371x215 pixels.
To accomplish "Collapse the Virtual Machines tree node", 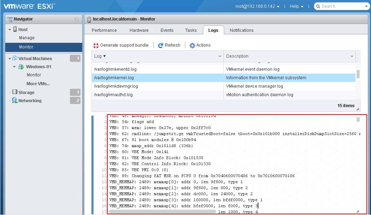I will coord(10,59).
